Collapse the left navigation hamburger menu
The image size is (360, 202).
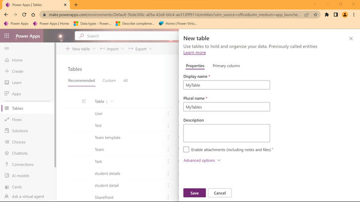coord(7,49)
